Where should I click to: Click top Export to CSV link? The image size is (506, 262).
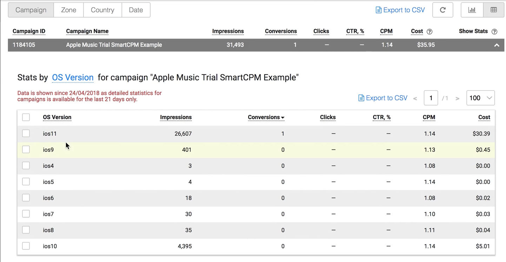[x=400, y=10]
